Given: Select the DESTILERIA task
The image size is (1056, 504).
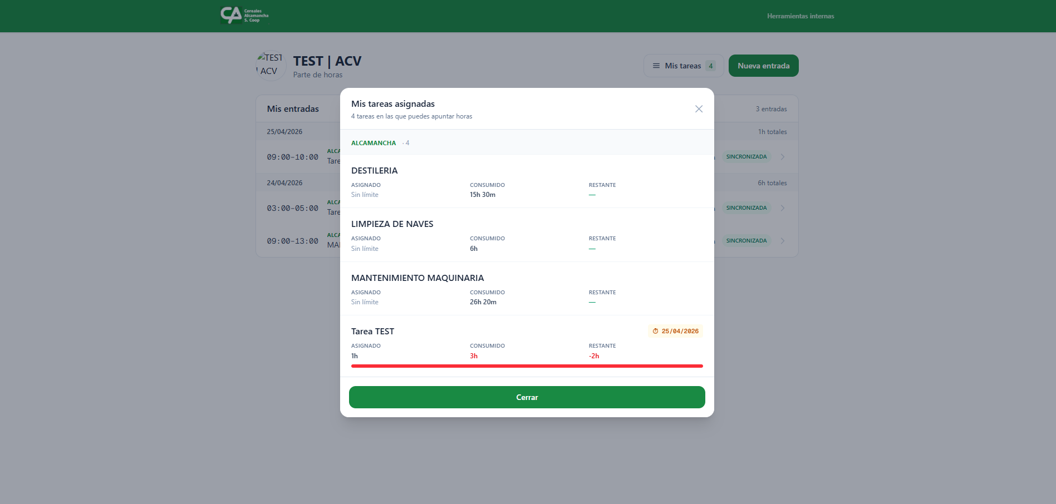Looking at the screenshot, I should click(x=374, y=171).
